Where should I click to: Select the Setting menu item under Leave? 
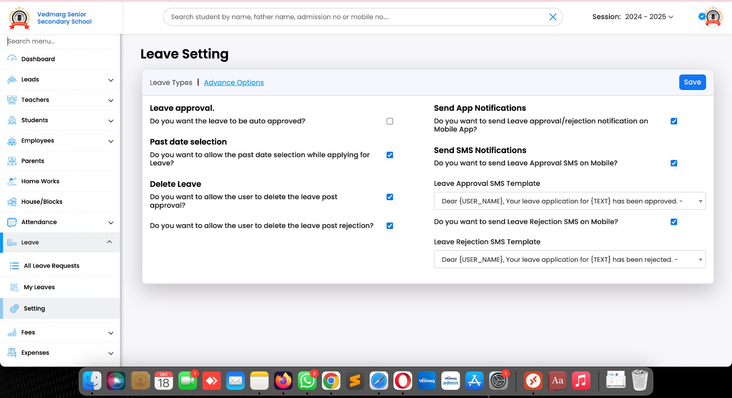click(x=60, y=308)
